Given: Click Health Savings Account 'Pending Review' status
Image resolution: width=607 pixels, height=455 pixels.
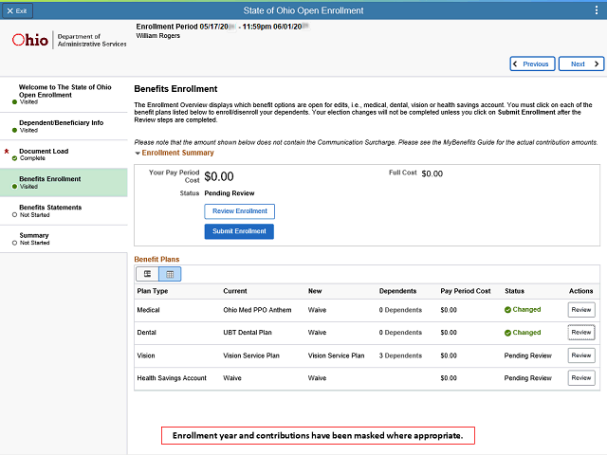Looking at the screenshot, I should pyautogui.click(x=527, y=378).
